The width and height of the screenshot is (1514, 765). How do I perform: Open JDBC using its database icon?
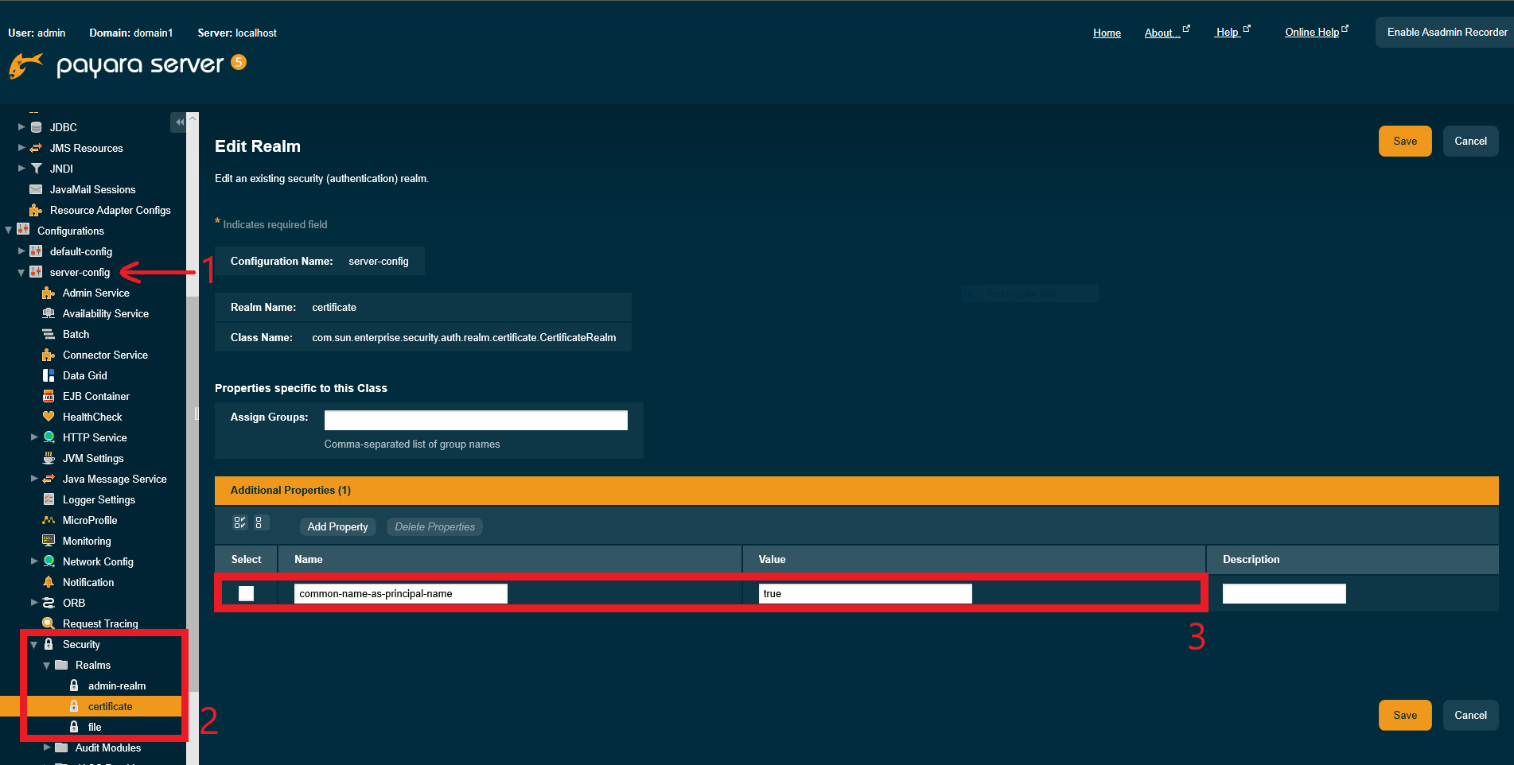[x=36, y=127]
